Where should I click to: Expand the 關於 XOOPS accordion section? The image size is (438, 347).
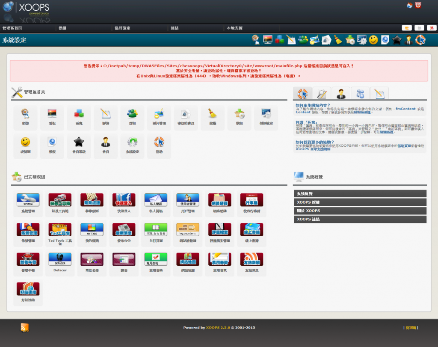(x=360, y=211)
